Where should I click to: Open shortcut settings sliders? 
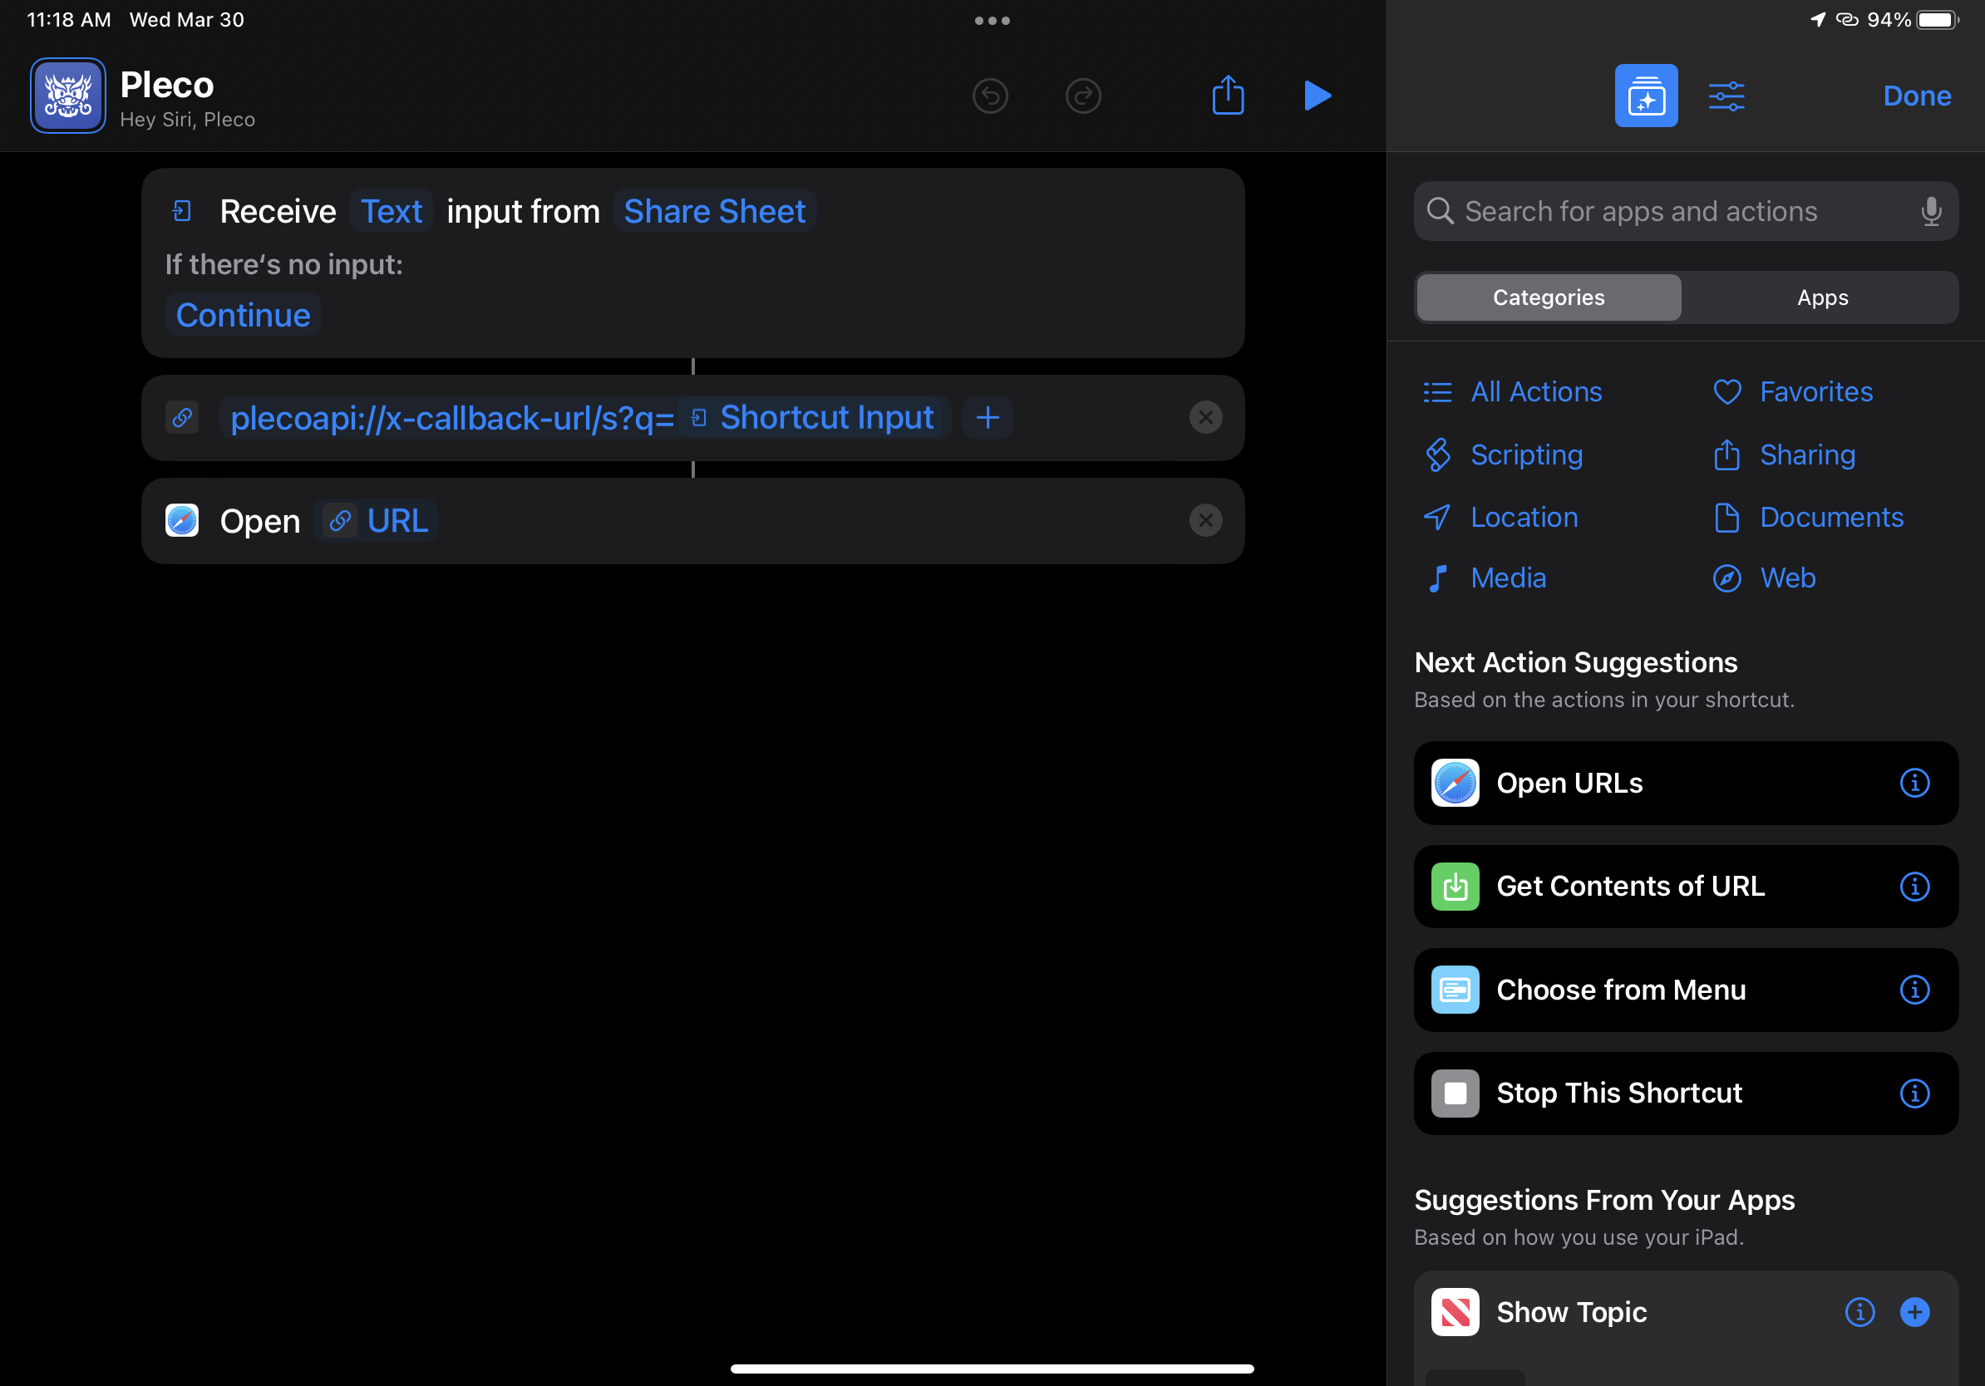click(1726, 96)
